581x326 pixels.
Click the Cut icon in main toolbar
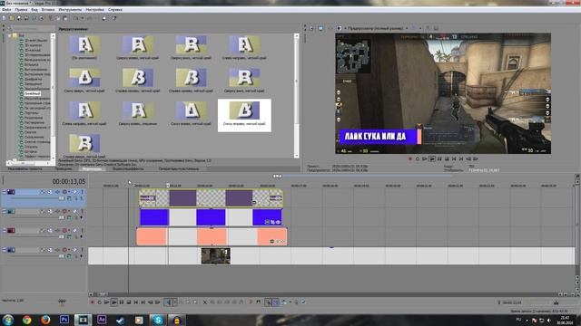coord(51,18)
